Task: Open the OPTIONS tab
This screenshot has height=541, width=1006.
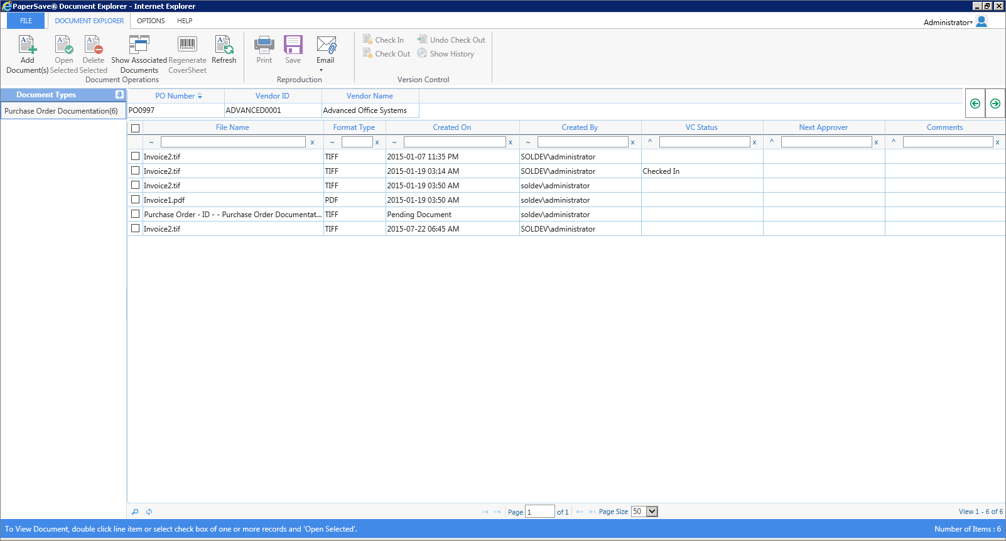Action: (x=151, y=21)
